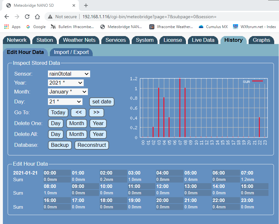
Task: Click the 2021-01-21 date label
Action: pos(25,173)
